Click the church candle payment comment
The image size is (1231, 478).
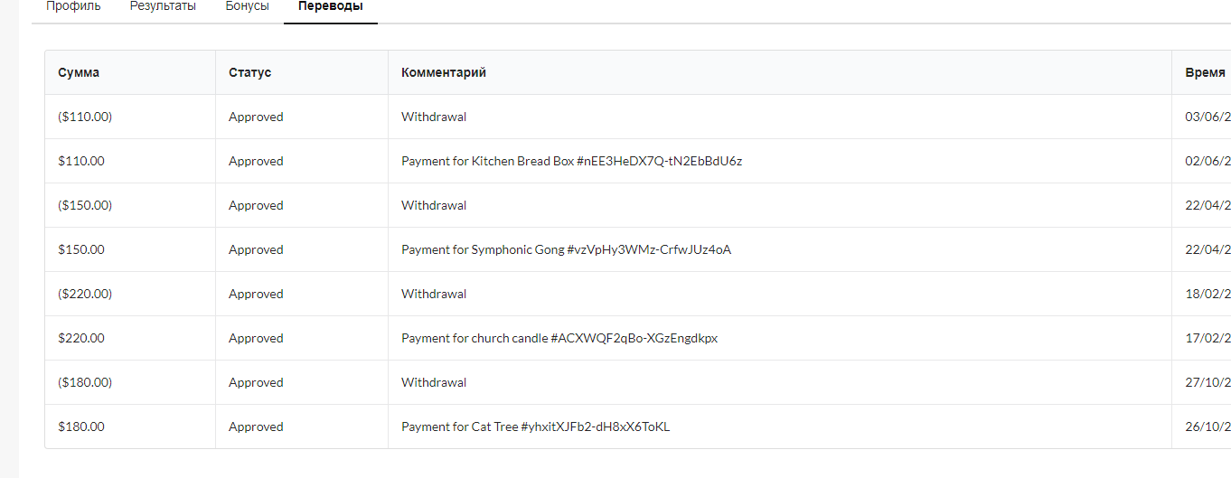(559, 338)
